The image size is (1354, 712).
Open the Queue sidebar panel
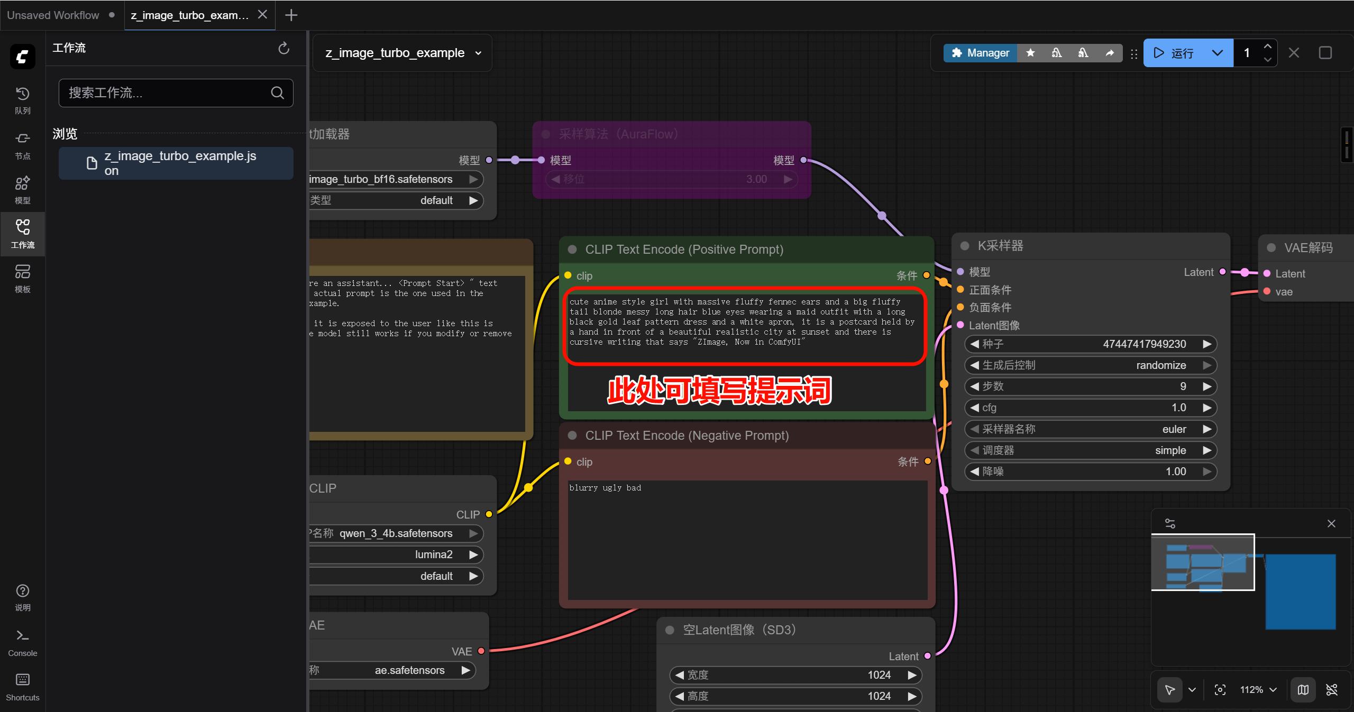pyautogui.click(x=22, y=99)
